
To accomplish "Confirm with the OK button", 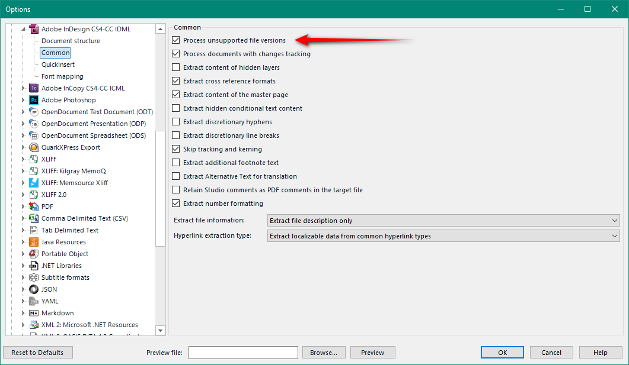I will point(502,353).
